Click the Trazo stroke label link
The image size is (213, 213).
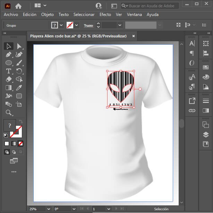pyautogui.click(x=88, y=26)
